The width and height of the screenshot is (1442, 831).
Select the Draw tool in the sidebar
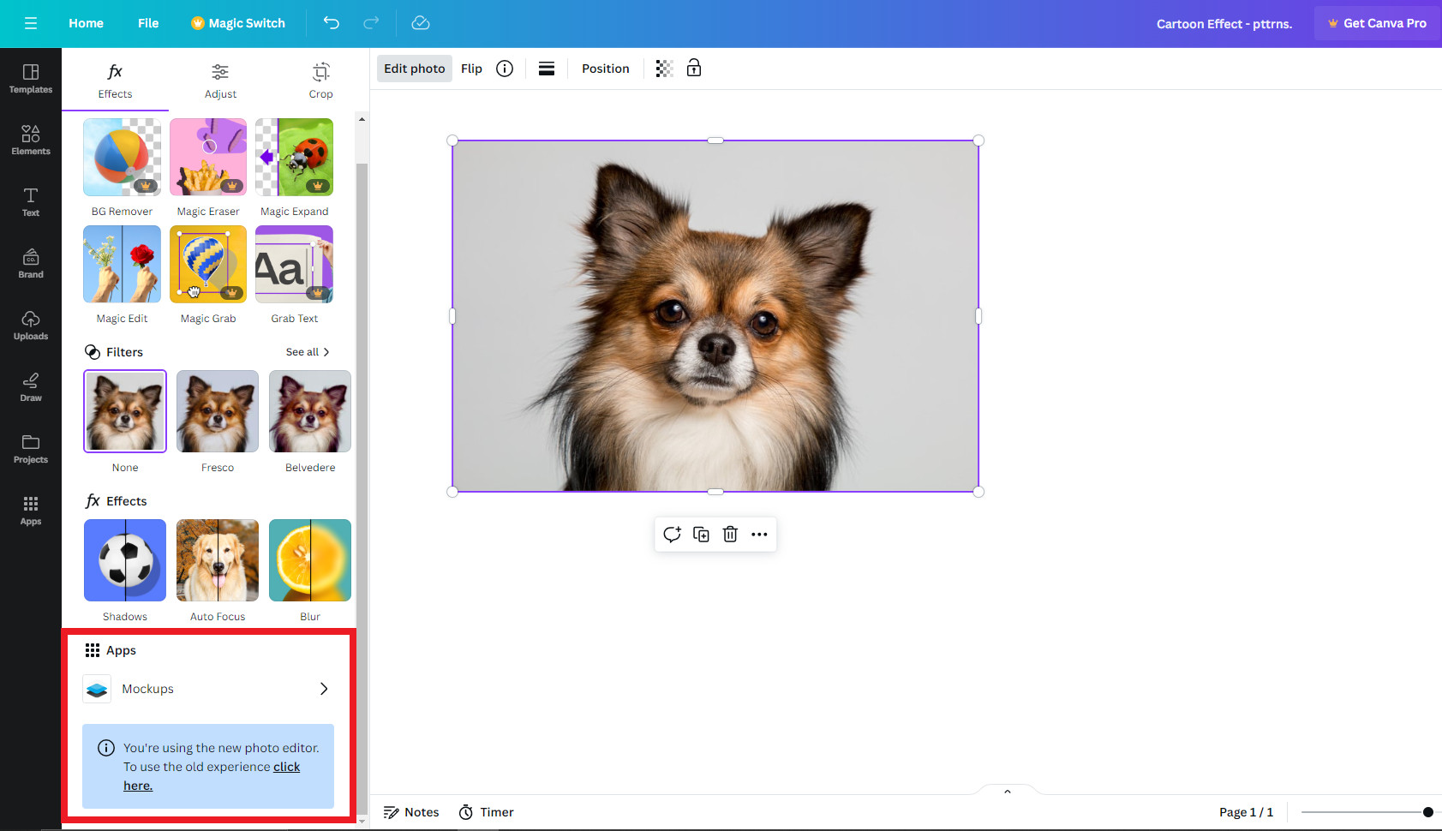pos(31,387)
